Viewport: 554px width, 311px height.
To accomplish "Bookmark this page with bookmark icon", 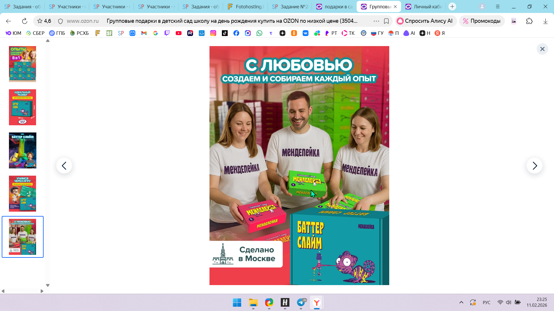I will [386, 21].
